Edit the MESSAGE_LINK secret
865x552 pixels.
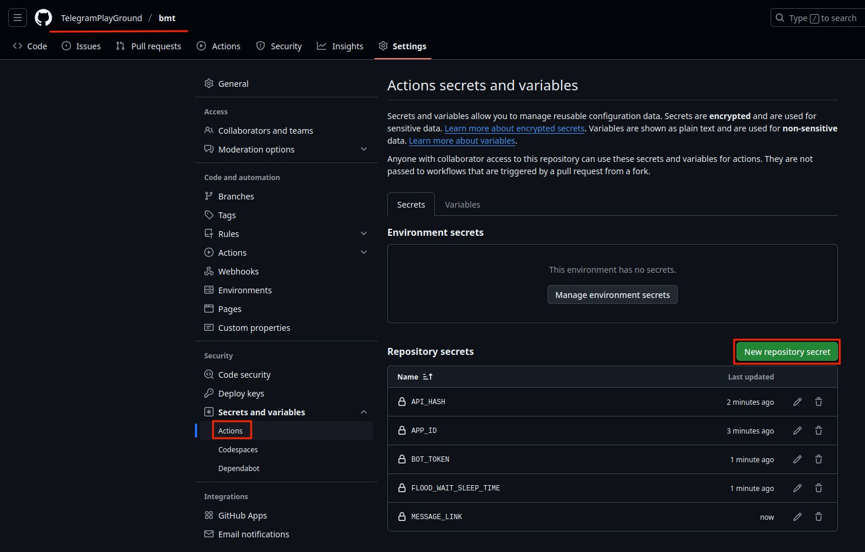tap(798, 517)
